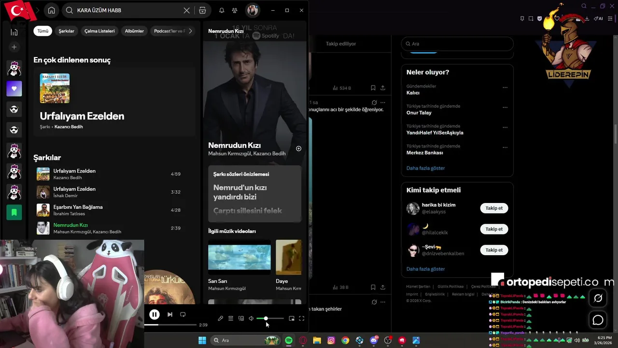Open Daye music video thumbnail

pyautogui.click(x=288, y=257)
